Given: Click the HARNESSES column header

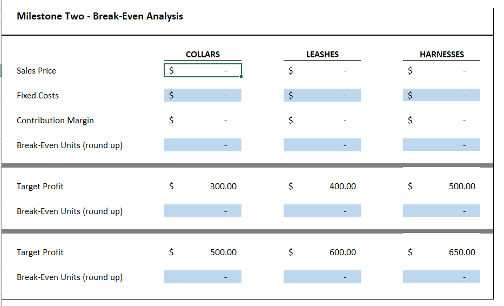Looking at the screenshot, I should pyautogui.click(x=442, y=55).
